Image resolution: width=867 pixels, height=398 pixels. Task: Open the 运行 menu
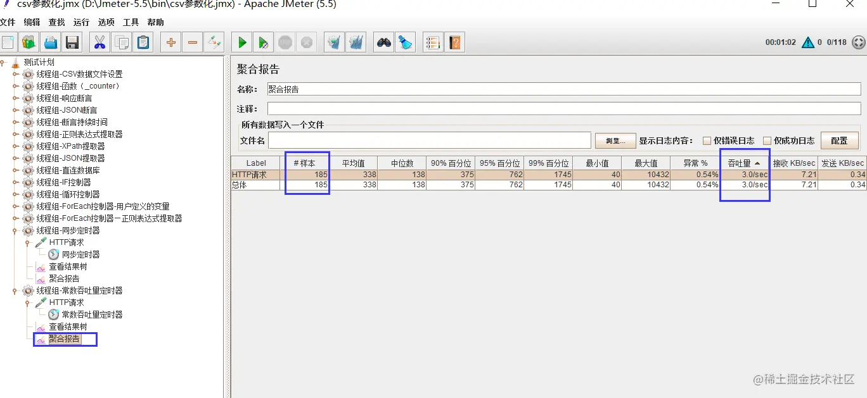pyautogui.click(x=81, y=22)
